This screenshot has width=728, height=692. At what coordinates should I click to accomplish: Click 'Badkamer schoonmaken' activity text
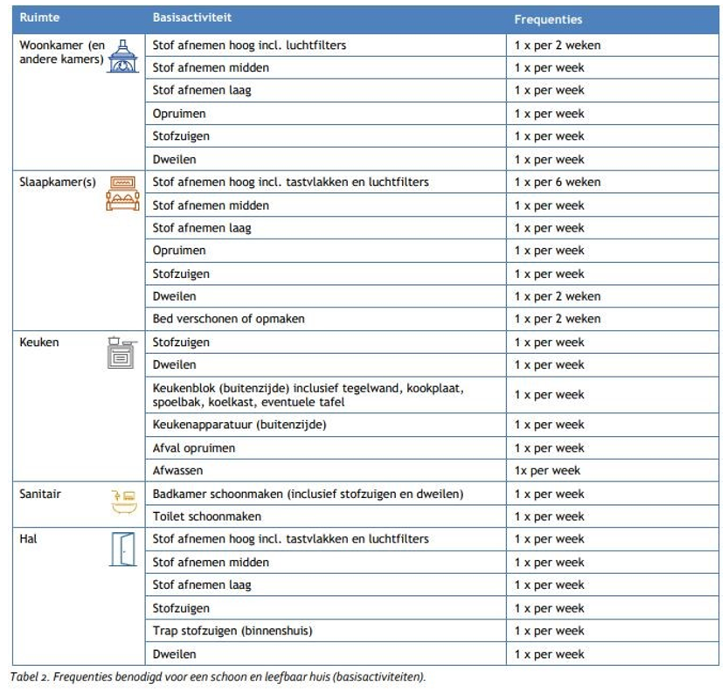click(308, 494)
